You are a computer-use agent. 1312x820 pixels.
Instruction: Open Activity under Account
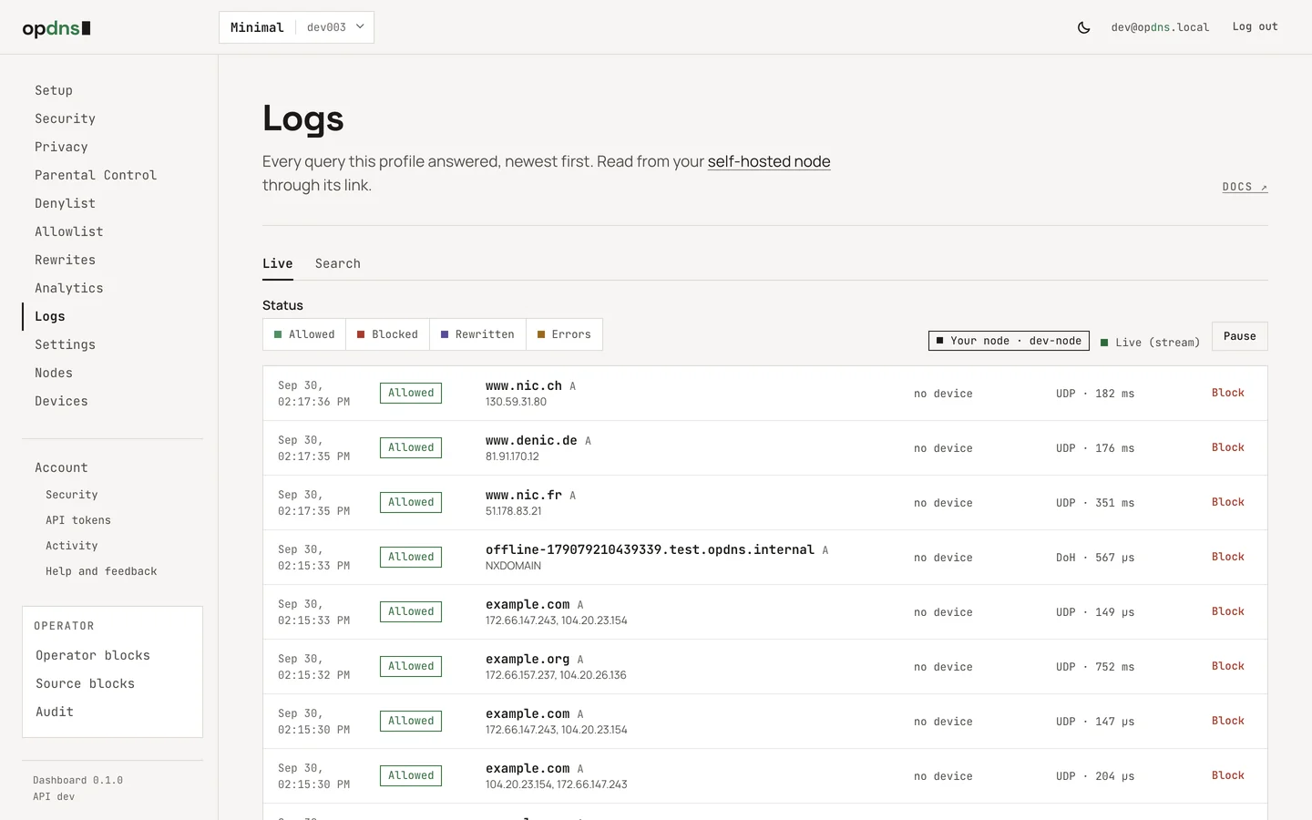(x=72, y=546)
